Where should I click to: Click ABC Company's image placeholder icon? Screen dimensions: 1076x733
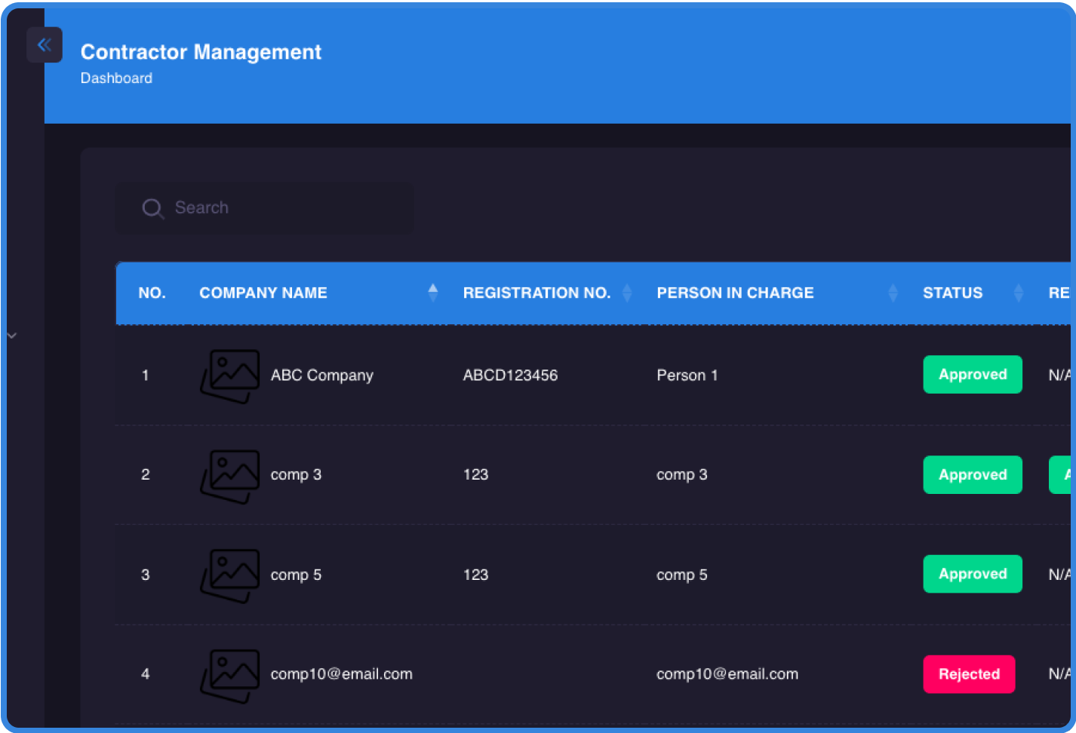point(229,376)
